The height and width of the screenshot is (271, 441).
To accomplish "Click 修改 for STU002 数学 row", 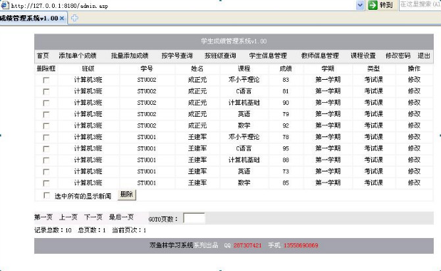I will pyautogui.click(x=414, y=125).
